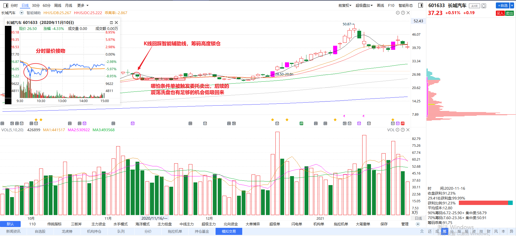This screenshot has height=236, width=516.
Task: Select the 默认 indicator template
Action: coord(10,224)
